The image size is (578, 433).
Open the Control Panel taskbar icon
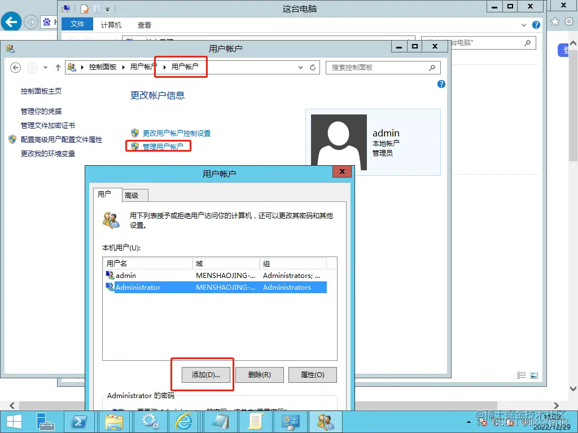click(291, 422)
